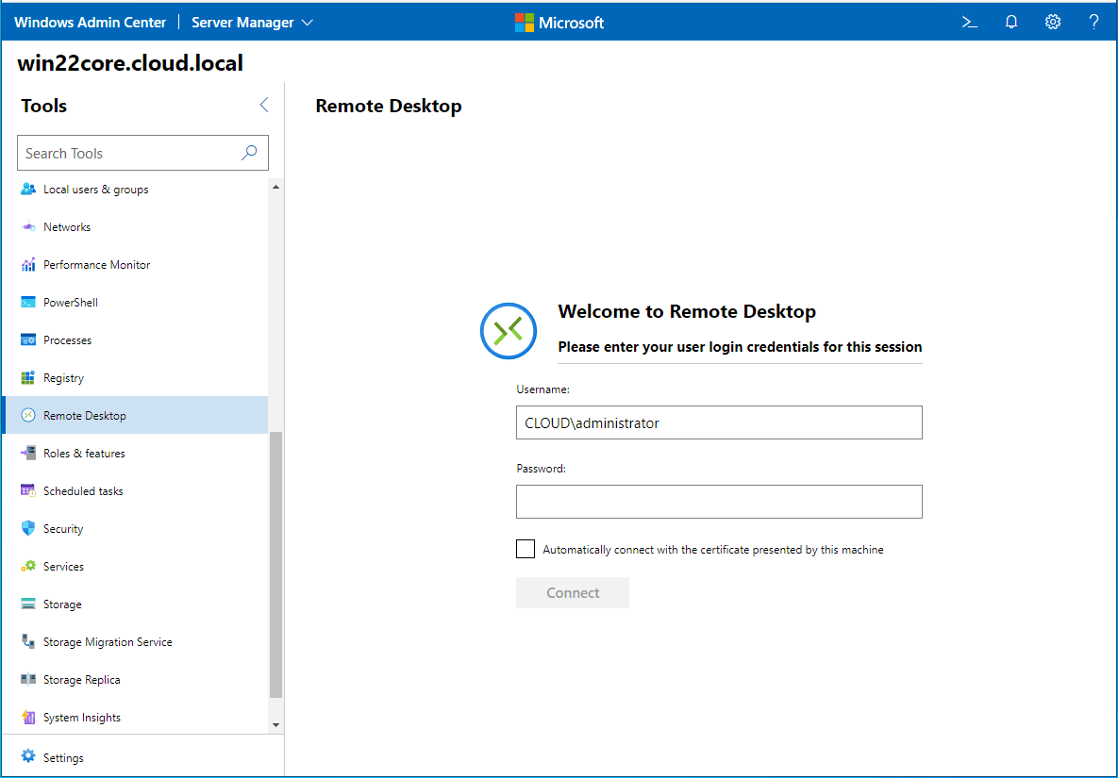
Task: Enable automatic connect with machine certificate
Action: (526, 548)
